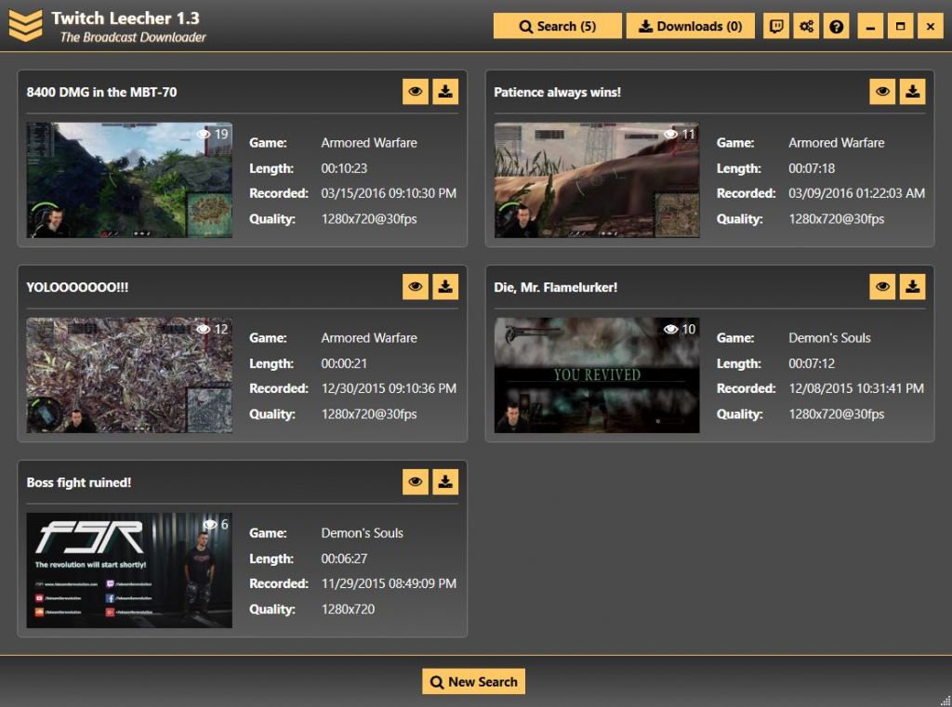Viewport: 952px width, 707px height.
Task: Click the eye icon for "Die, Mr. Flamelurker!"
Action: (883, 287)
